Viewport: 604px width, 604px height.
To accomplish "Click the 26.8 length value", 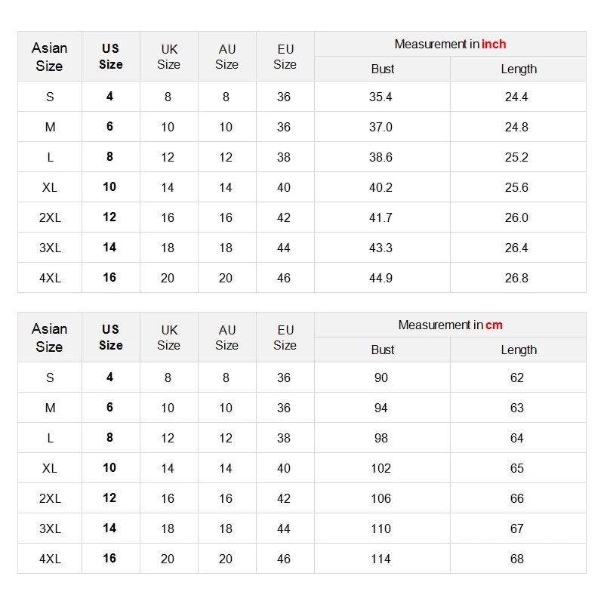I will point(516,279).
